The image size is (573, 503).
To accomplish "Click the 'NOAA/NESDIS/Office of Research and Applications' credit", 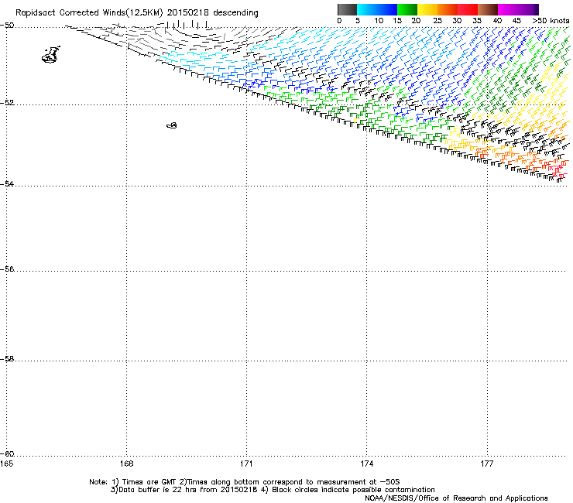I will [456, 498].
